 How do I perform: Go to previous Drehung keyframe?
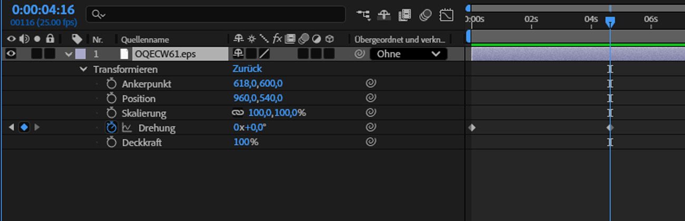click(12, 127)
